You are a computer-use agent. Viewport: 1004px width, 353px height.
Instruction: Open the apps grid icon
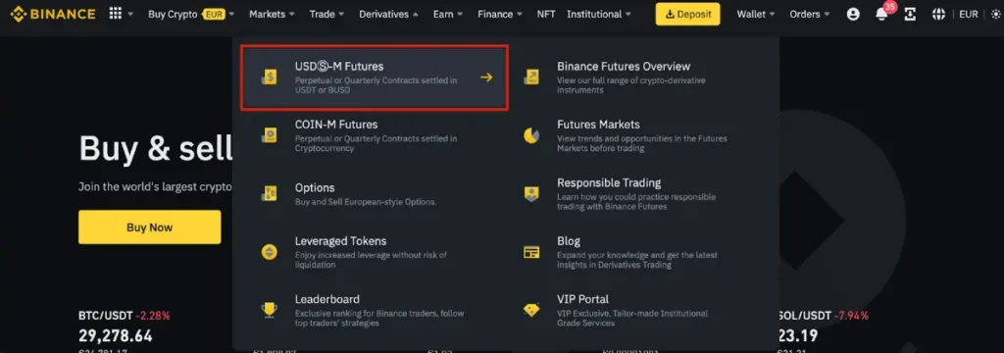point(116,14)
